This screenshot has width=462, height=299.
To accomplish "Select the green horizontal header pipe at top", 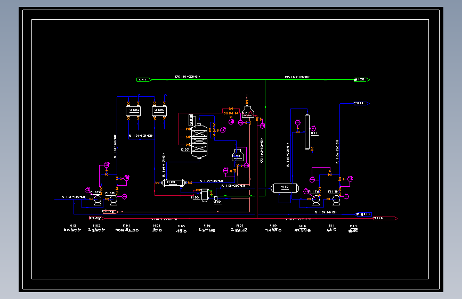I will (253, 80).
